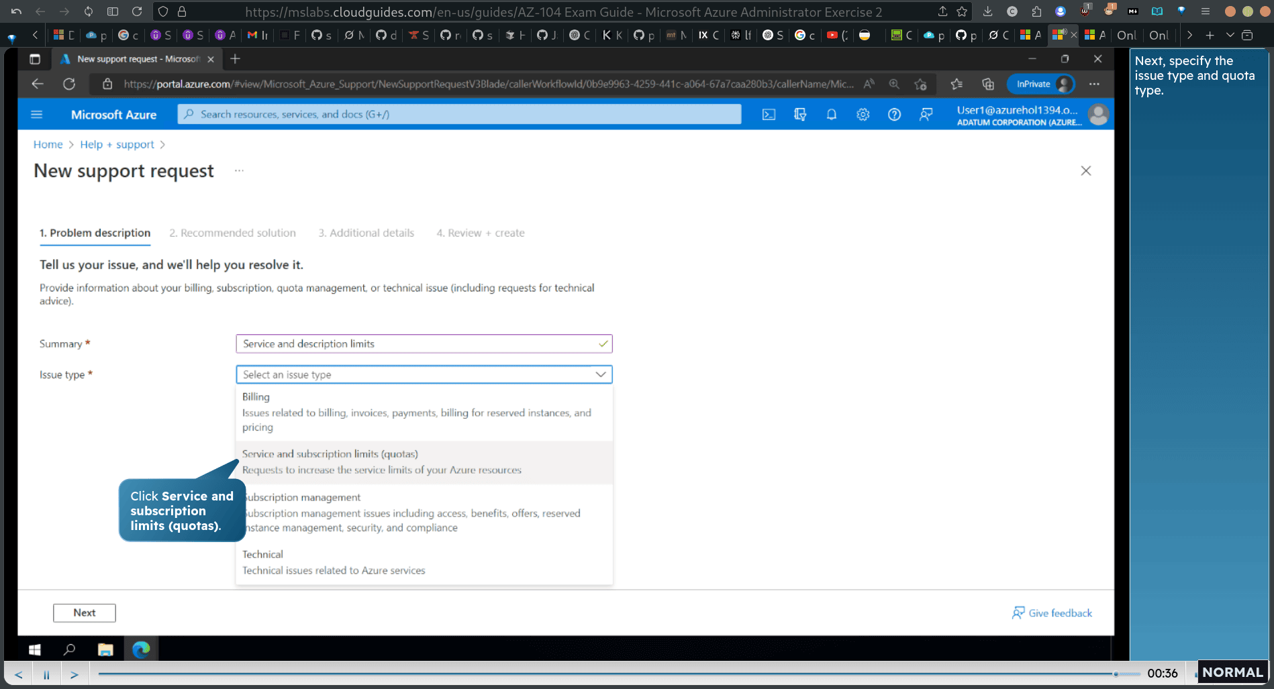Go to Home breadcrumb link
Image resolution: width=1274 pixels, height=689 pixels.
[48, 144]
